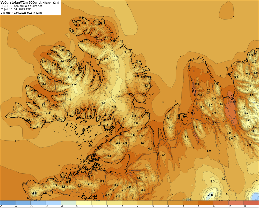
Task: Select the legend swatch between -2 and -1
Action: point(53,203)
